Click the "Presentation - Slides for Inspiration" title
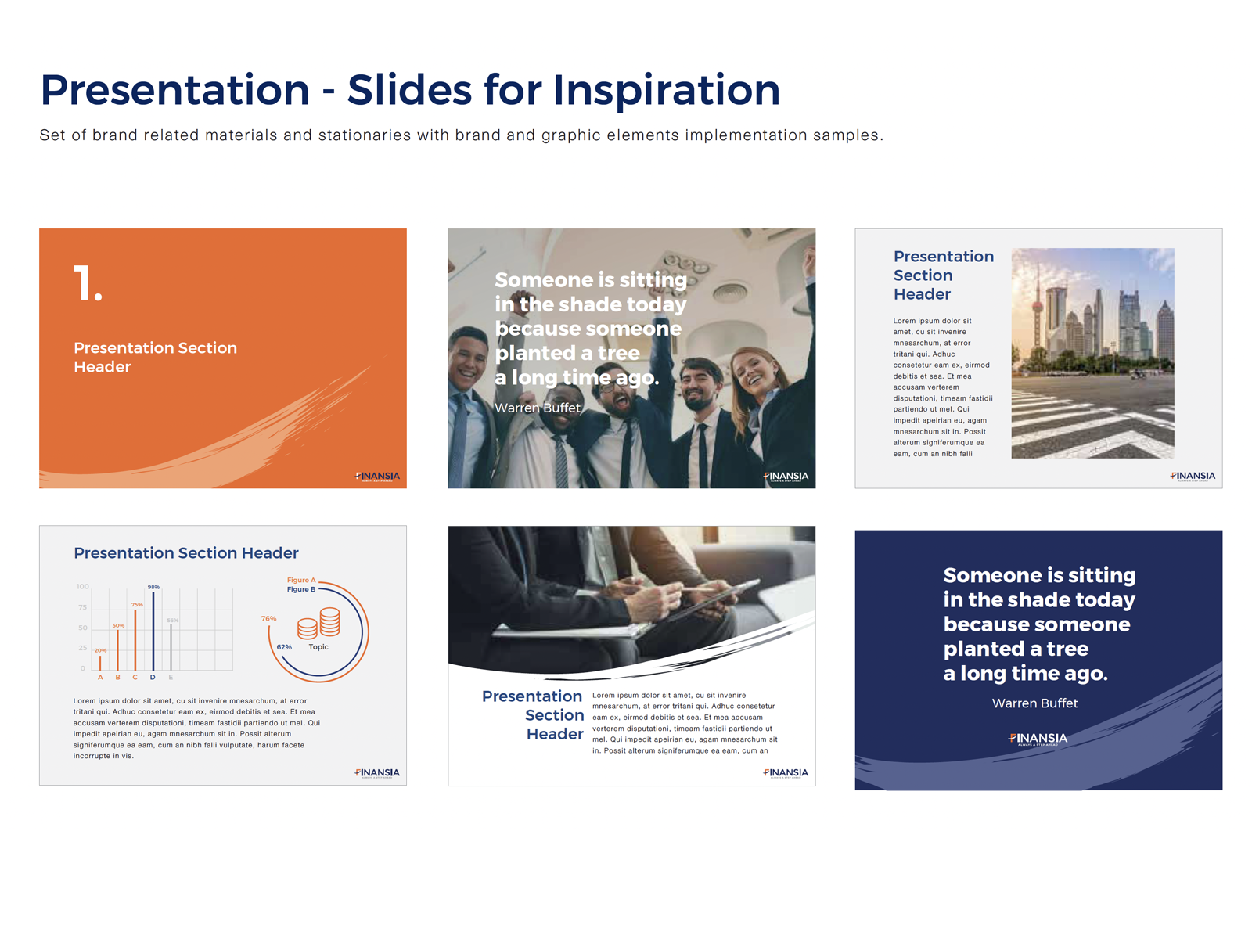This screenshot has width=1252, height=939. point(410,90)
